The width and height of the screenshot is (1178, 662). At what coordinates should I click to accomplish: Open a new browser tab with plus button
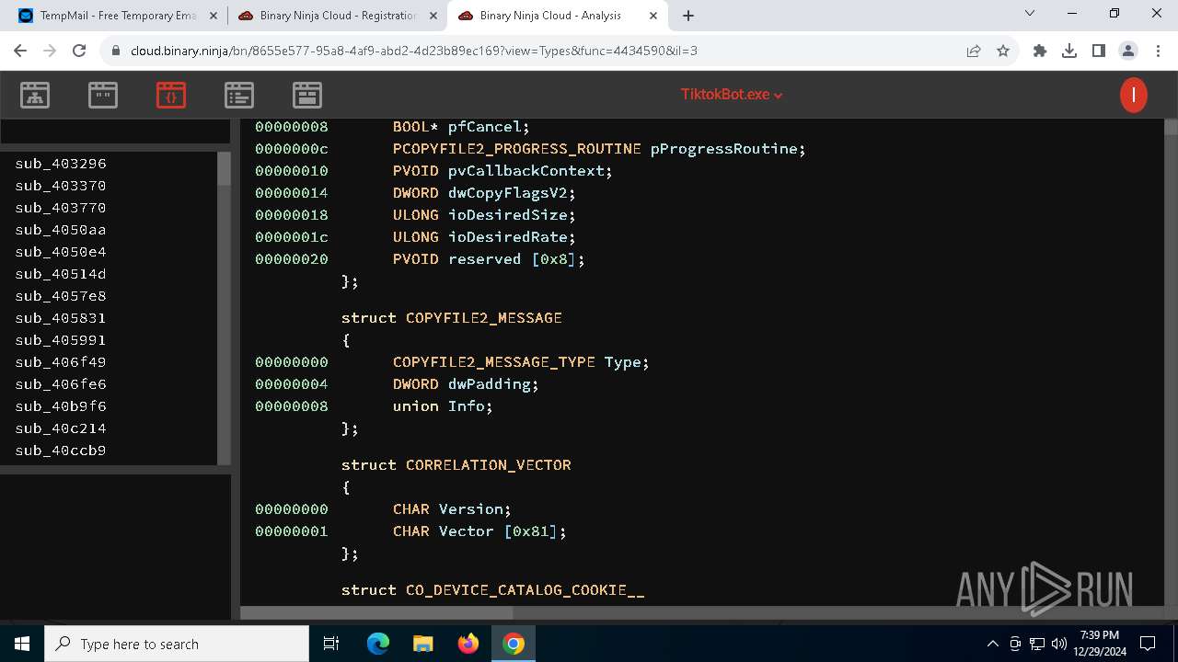(688, 16)
